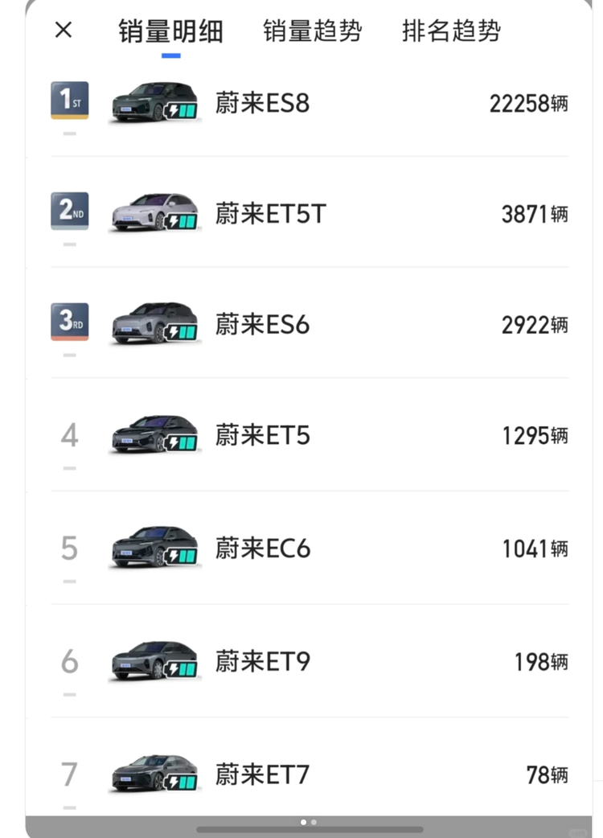603x838 pixels.
Task: Click the 2nd place rank badge
Action: coord(69,212)
